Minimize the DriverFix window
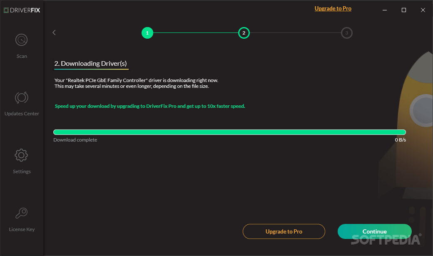Screen dimensions: 433x256 pyautogui.click(x=385, y=10)
